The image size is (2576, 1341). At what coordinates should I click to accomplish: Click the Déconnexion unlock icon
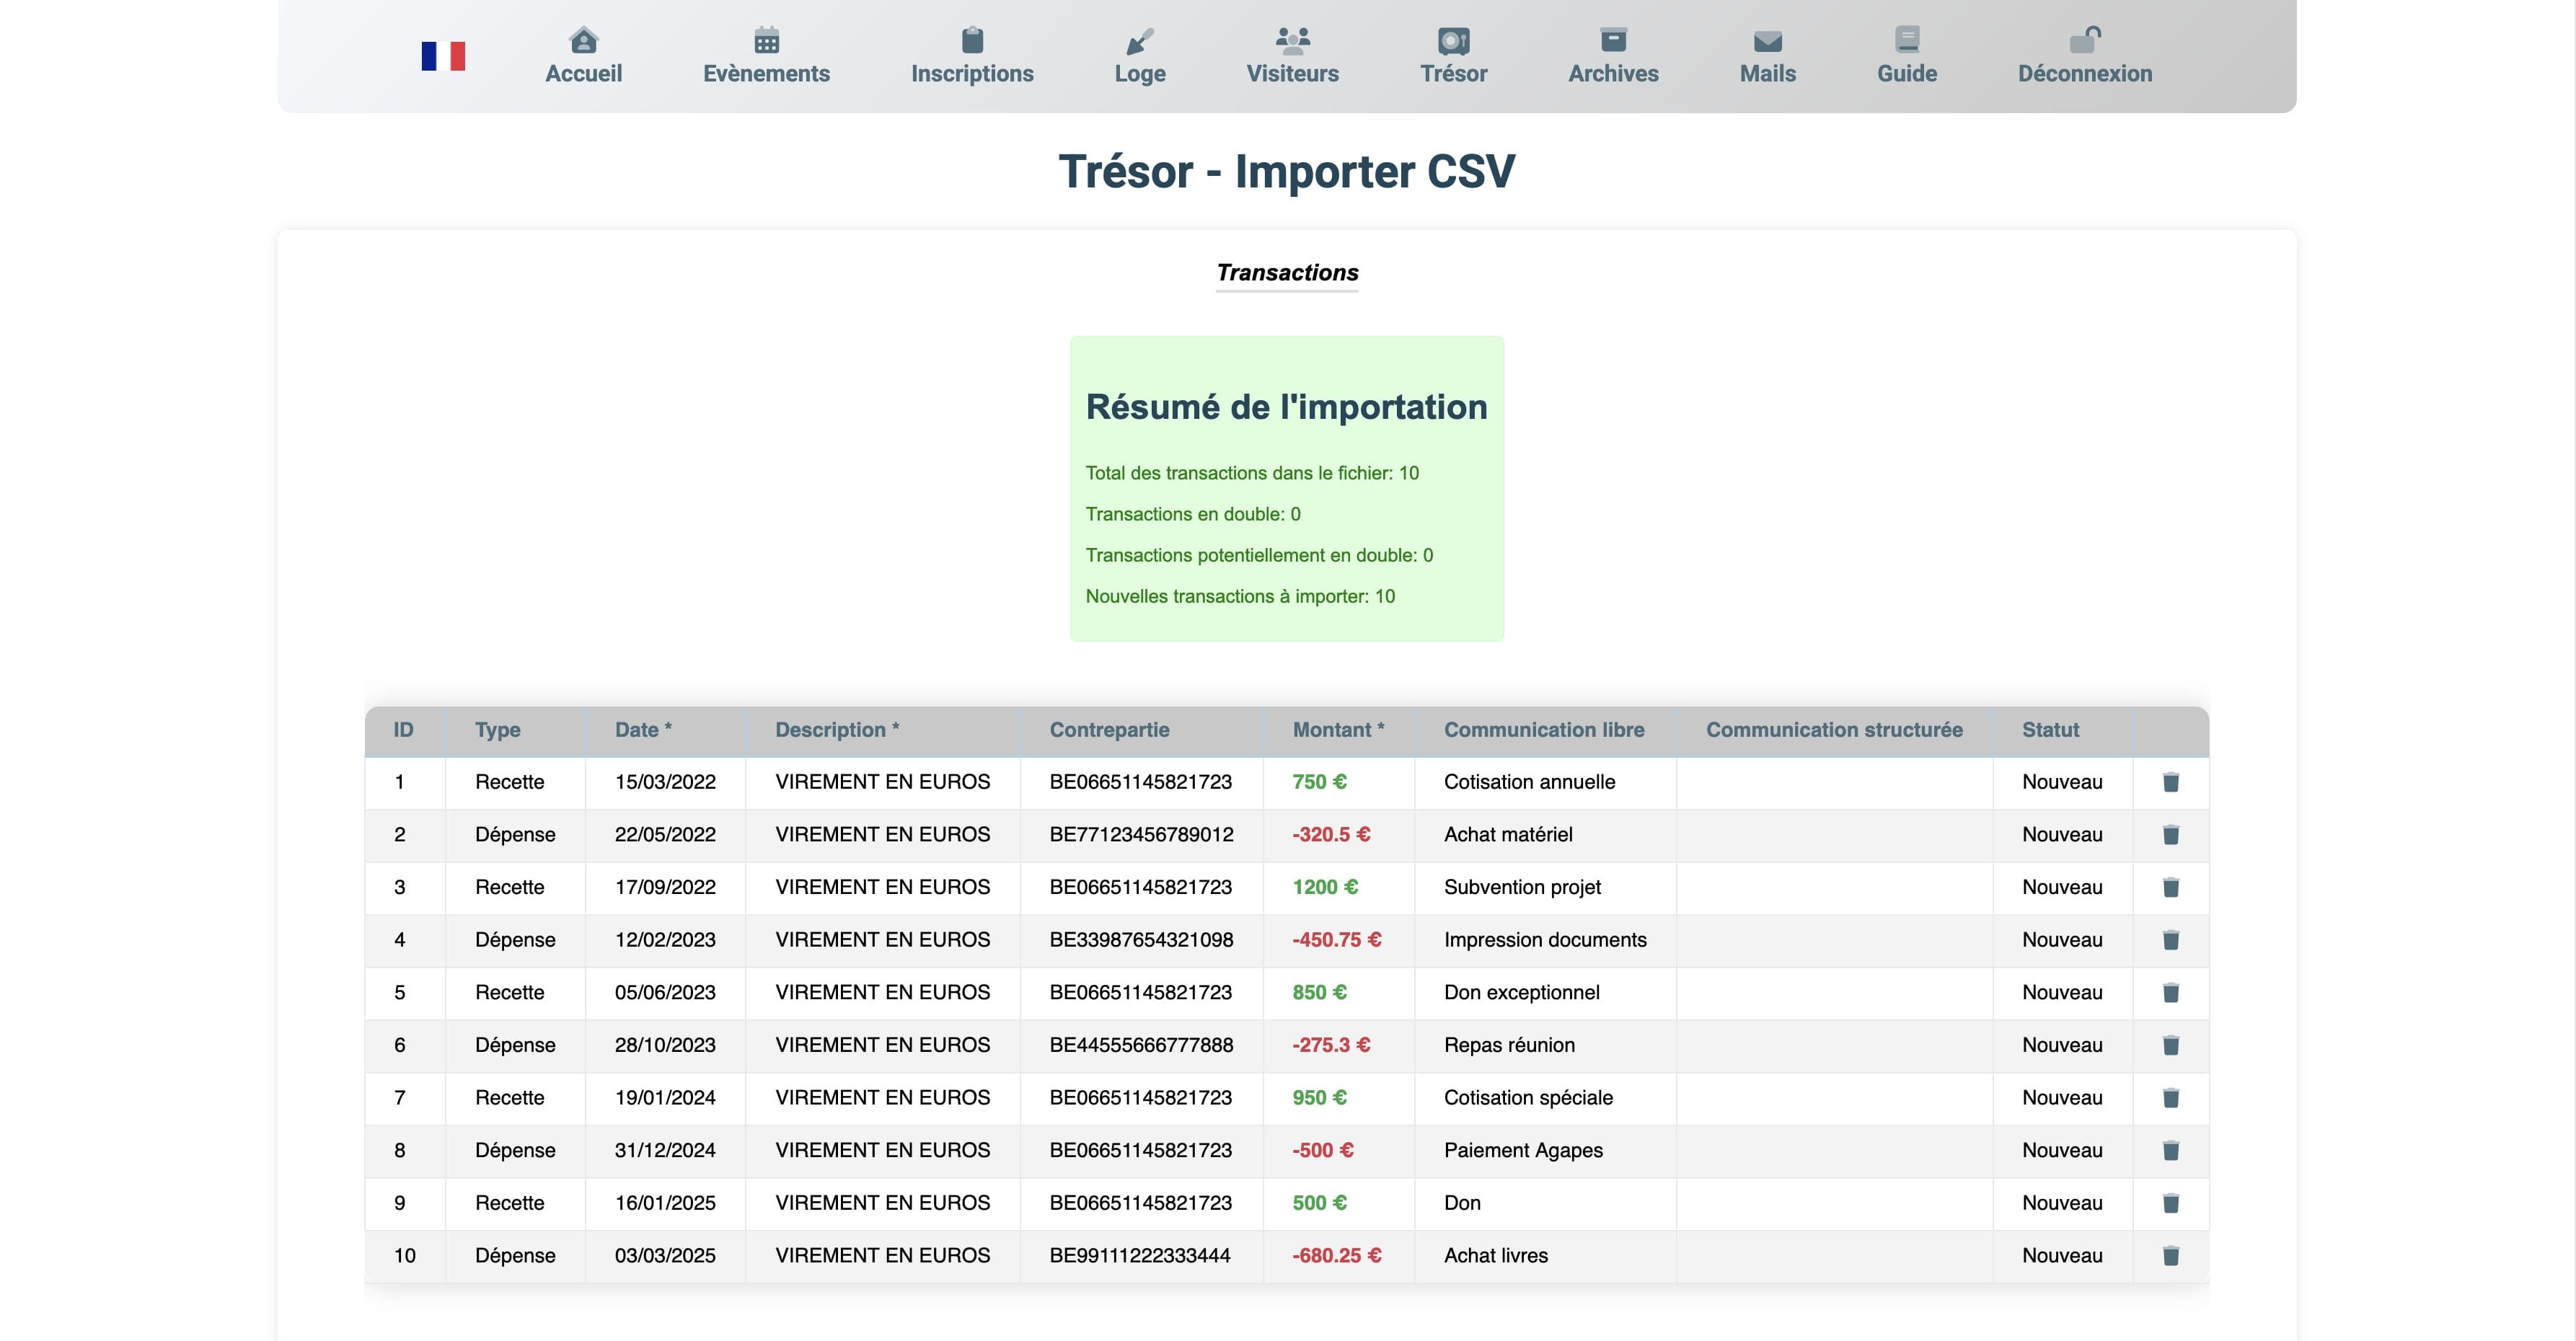[2084, 41]
